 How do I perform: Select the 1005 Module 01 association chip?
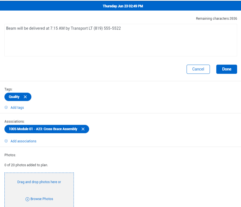point(43,129)
